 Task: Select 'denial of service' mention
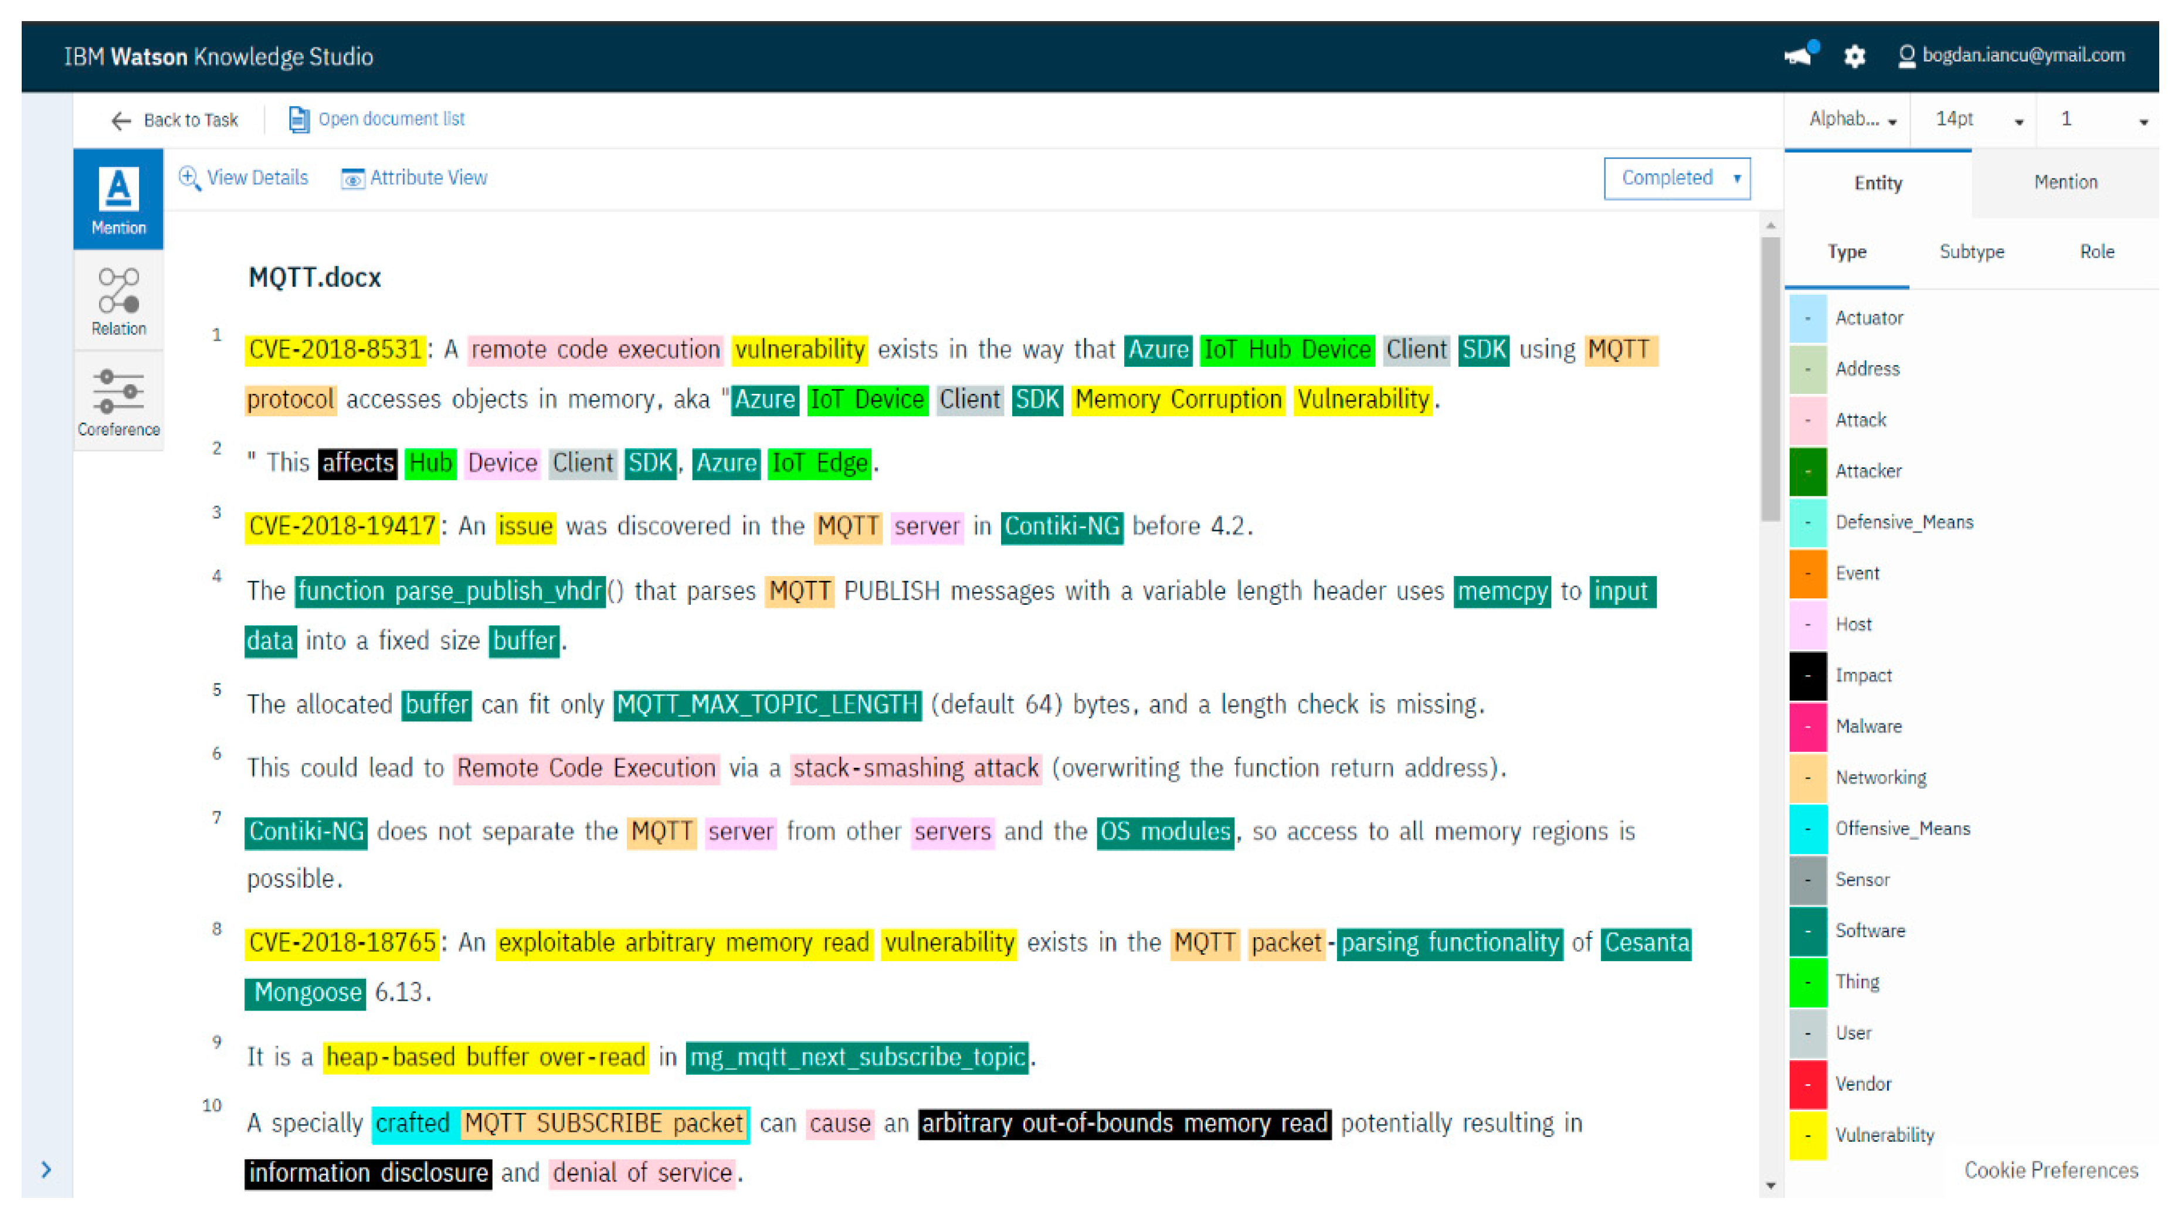pos(642,1173)
